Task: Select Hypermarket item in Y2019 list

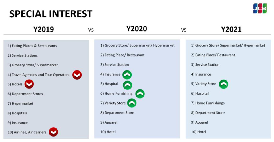Action: point(20,103)
